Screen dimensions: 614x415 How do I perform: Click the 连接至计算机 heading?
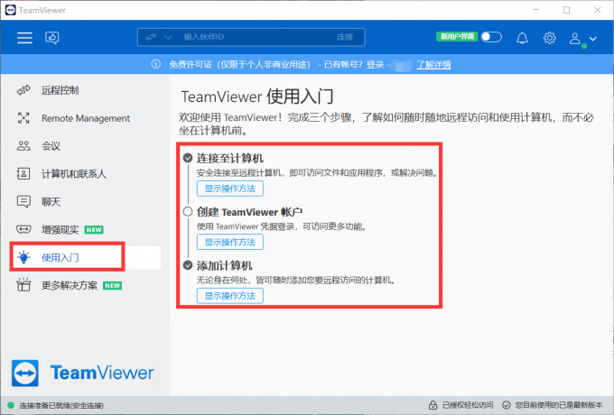[x=230, y=159]
